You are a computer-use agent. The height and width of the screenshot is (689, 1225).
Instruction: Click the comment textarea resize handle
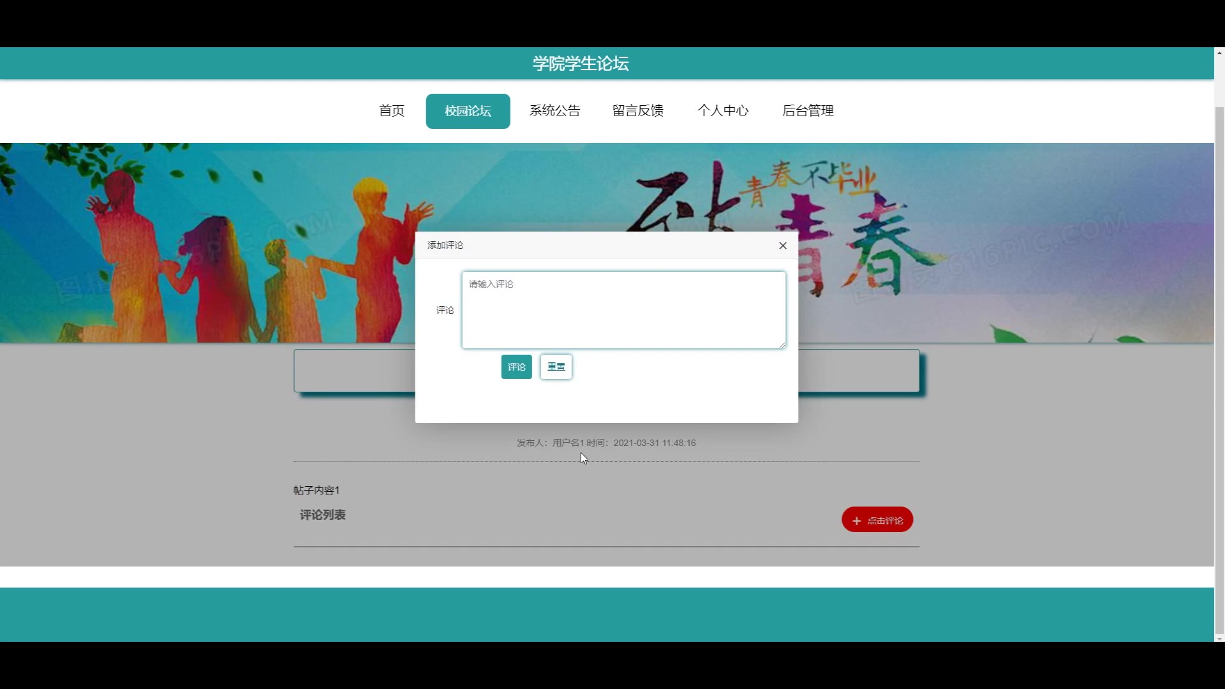(x=782, y=345)
